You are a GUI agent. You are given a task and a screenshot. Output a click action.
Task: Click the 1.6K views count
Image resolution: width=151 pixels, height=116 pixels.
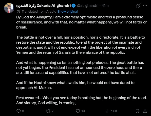(114, 111)
